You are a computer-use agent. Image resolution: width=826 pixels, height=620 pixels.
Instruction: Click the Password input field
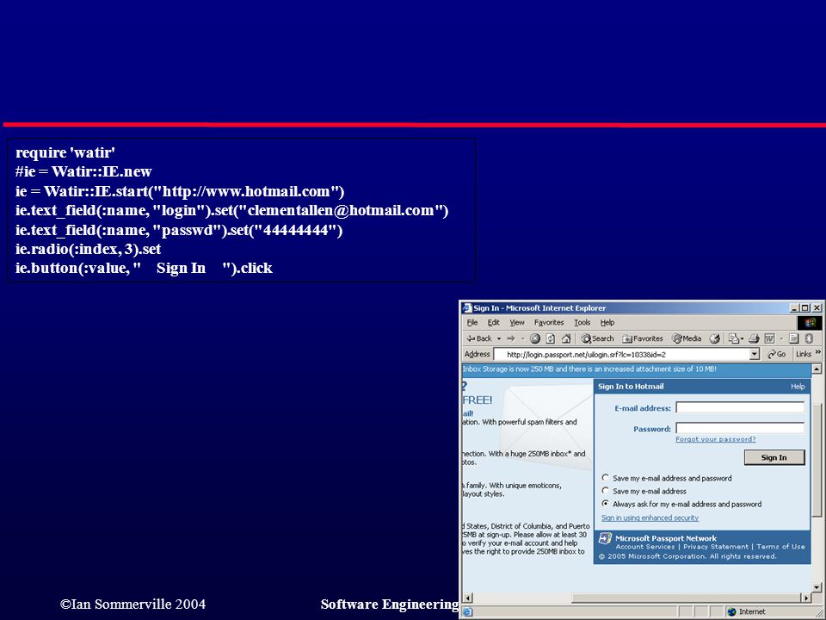740,428
